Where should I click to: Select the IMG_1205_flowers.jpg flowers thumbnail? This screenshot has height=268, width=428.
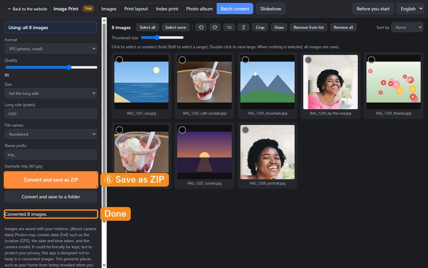(x=393, y=82)
